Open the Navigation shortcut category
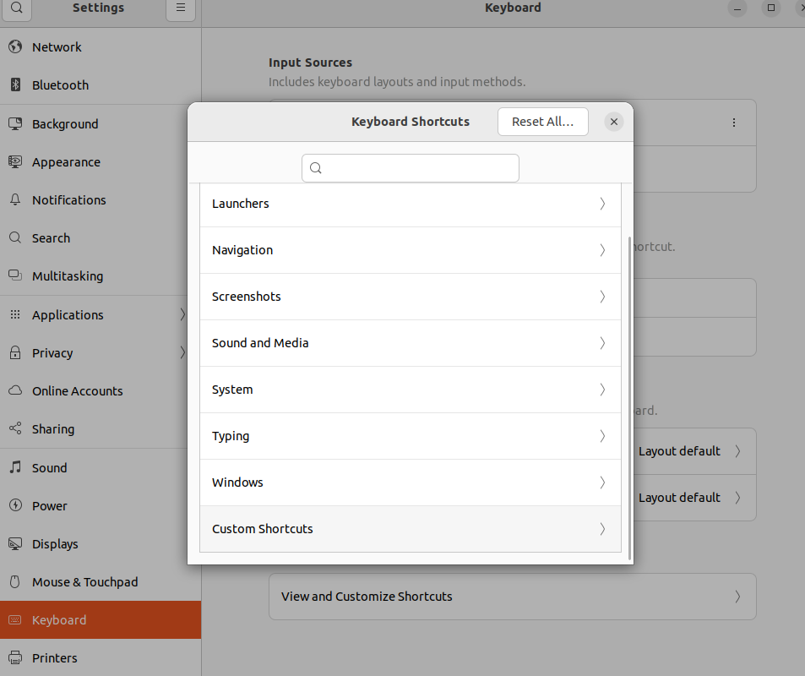Viewport: 805px width, 676px height. click(x=411, y=250)
